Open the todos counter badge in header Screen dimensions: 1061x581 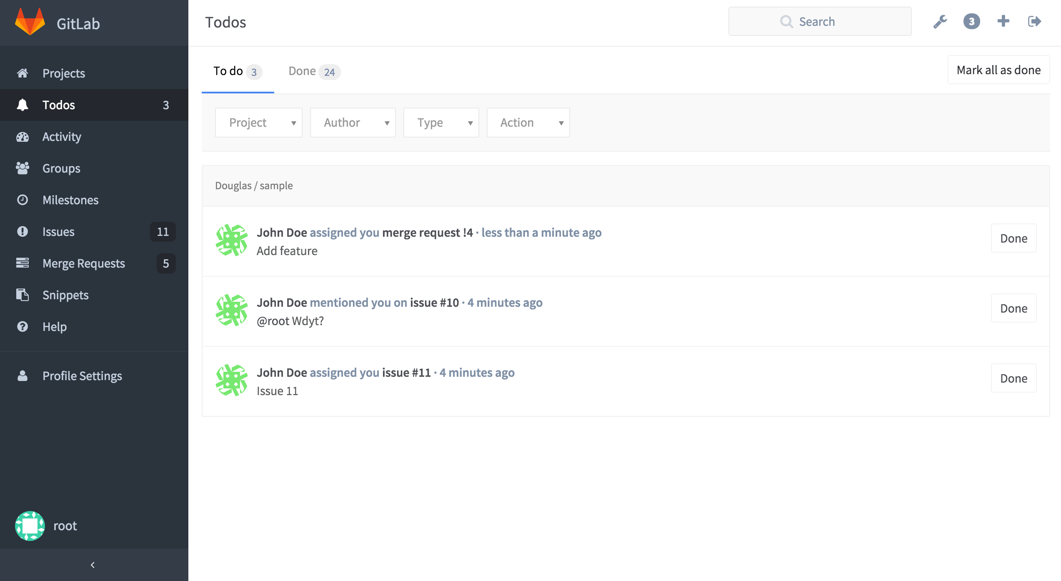click(971, 21)
